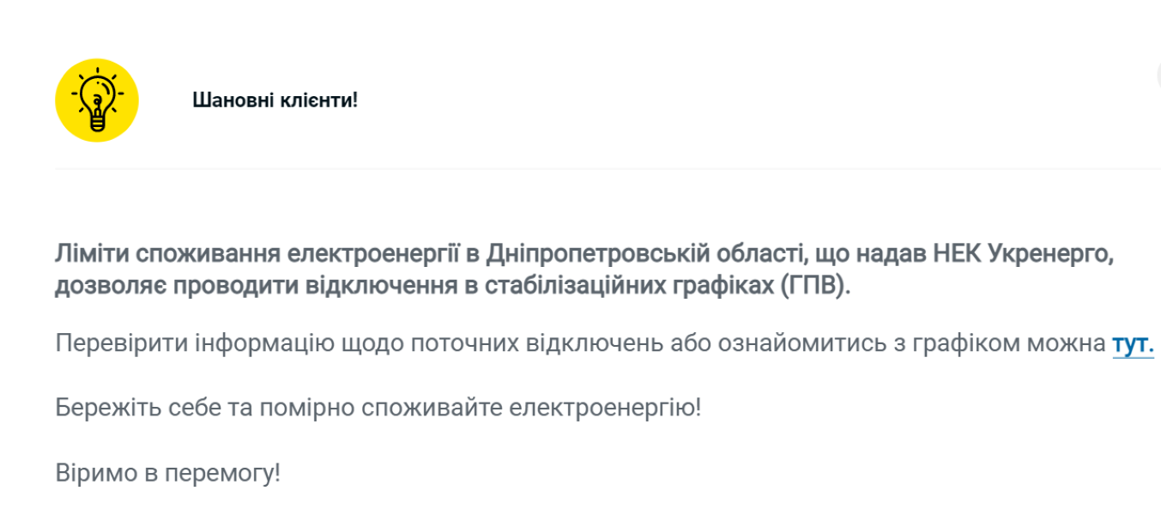Click the word "електроенергію!" in the third paragraph
This screenshot has width=1161, height=515.
pyautogui.click(x=605, y=407)
